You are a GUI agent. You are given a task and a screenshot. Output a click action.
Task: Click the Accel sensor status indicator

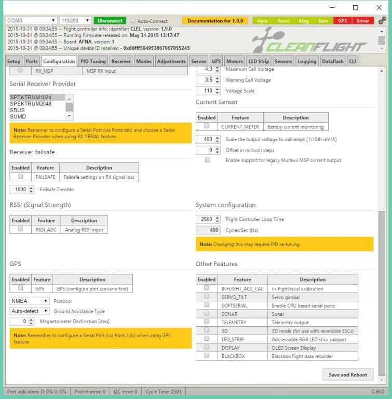pos(283,21)
